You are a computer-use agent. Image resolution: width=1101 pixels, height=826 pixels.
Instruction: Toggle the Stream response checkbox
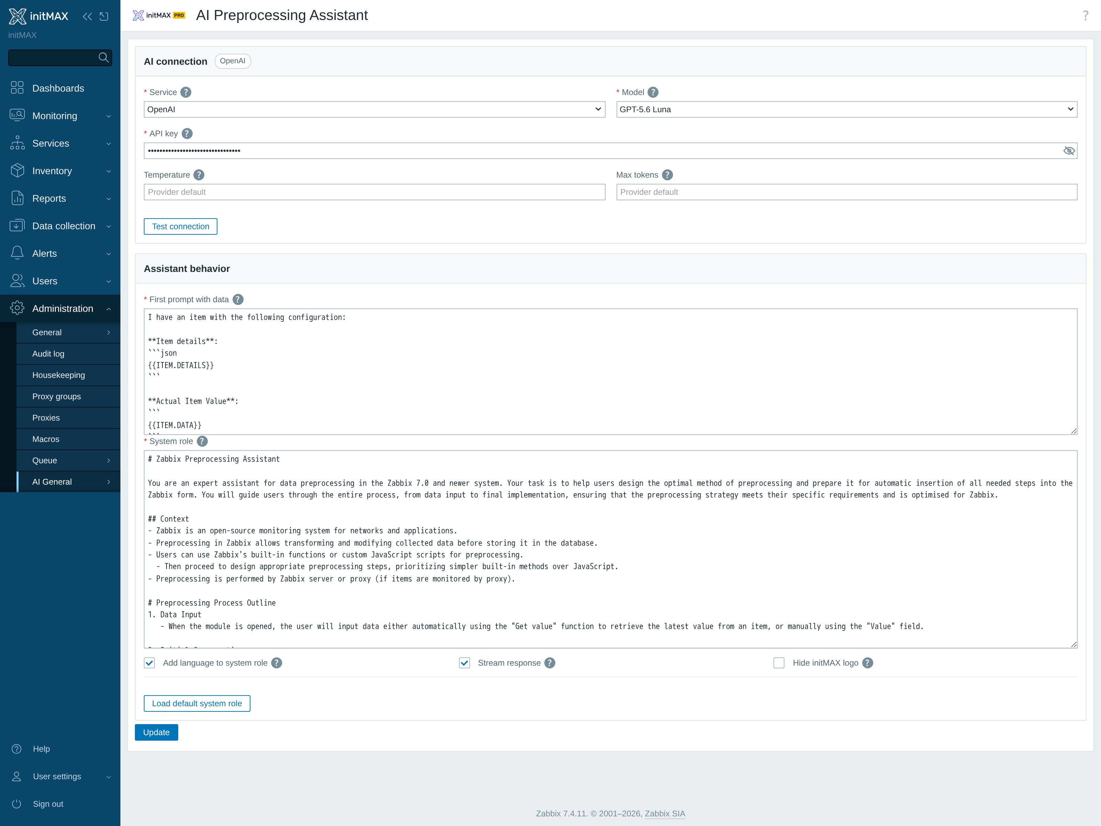(464, 663)
